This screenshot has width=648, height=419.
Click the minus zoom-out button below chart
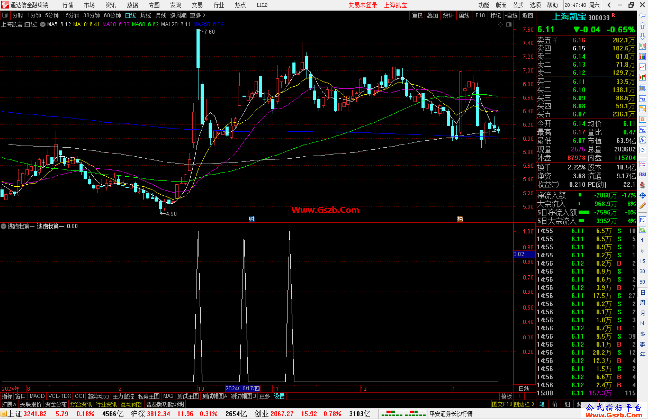pyautogui.click(x=530, y=396)
